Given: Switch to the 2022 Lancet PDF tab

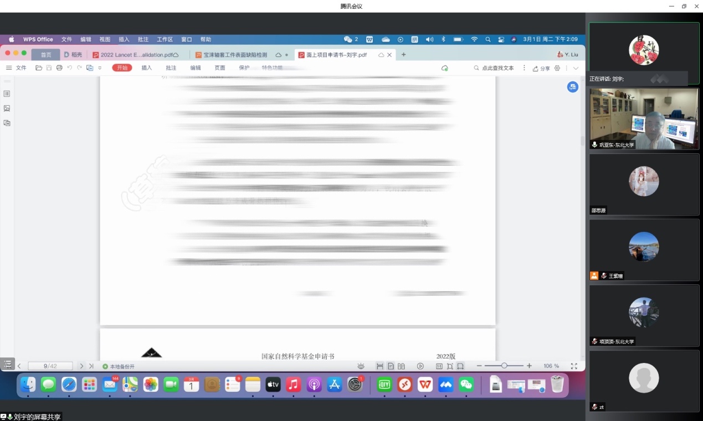Looking at the screenshot, I should [x=136, y=55].
